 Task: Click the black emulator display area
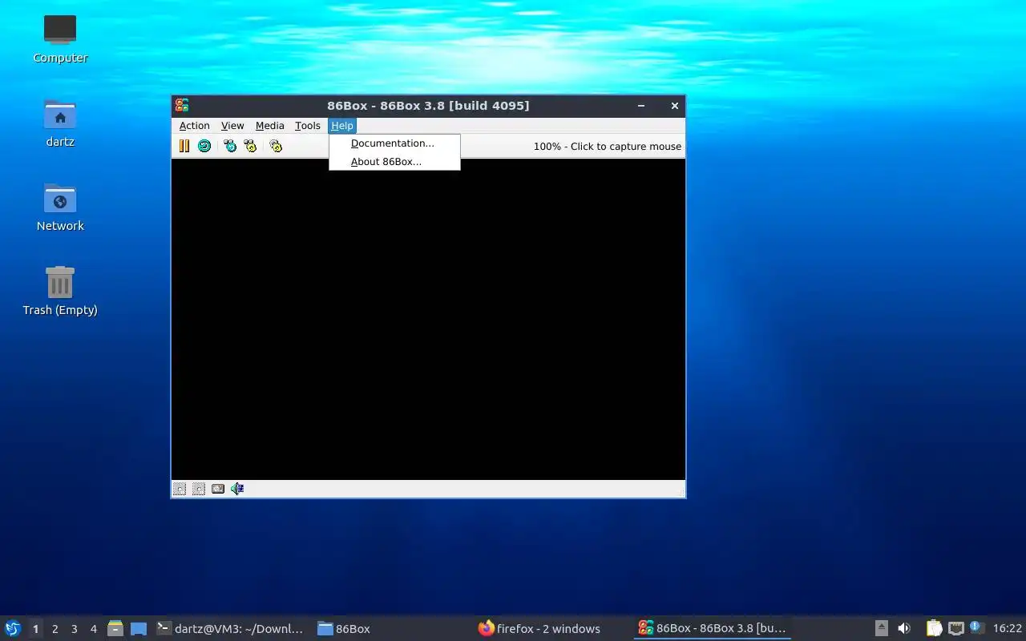[x=428, y=319]
